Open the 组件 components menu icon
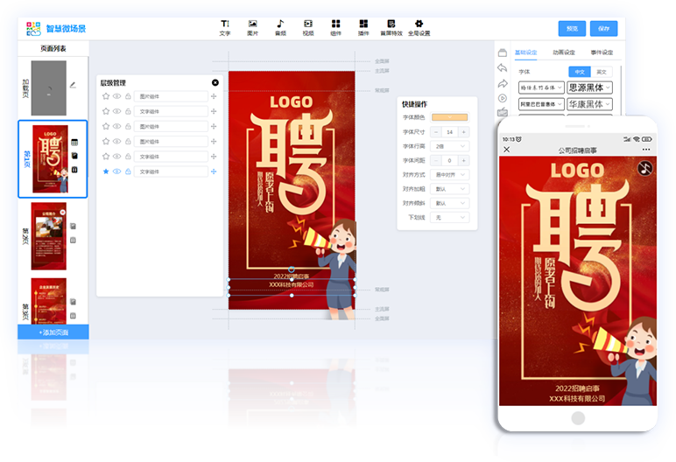676x462 pixels. pos(335,27)
